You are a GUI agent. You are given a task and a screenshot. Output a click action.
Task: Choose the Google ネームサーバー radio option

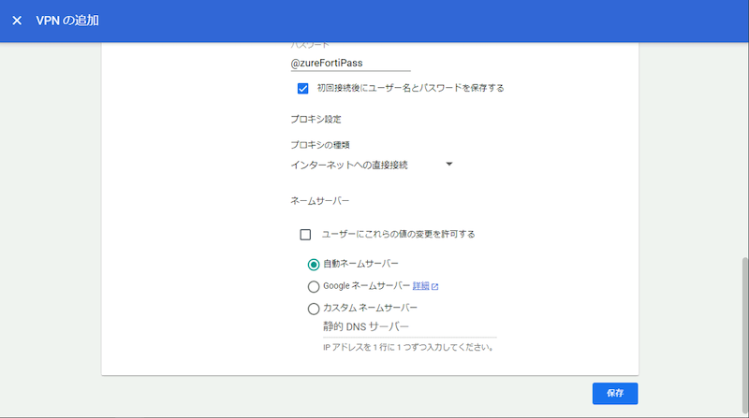coord(314,286)
